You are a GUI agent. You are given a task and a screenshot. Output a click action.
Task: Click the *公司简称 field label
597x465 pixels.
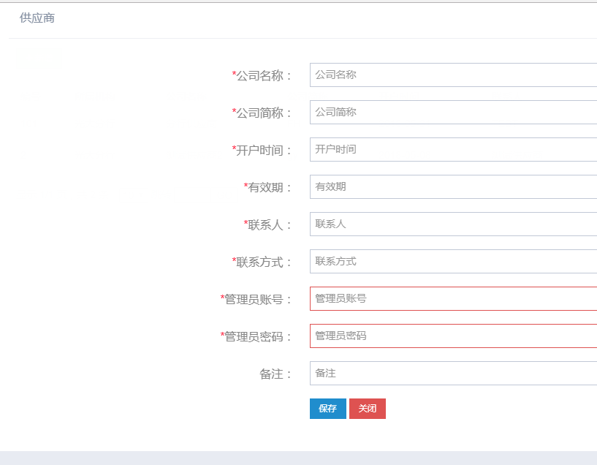(262, 113)
